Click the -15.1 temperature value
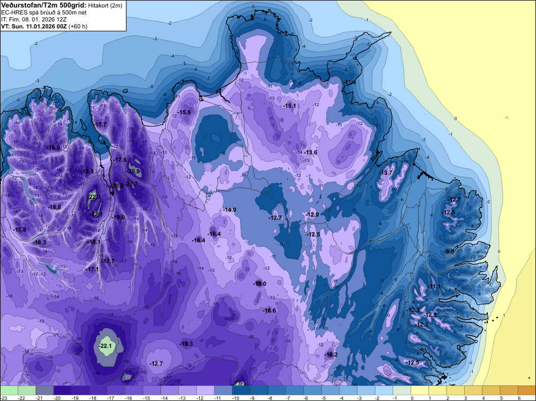This screenshot has width=536, height=401. point(289,106)
